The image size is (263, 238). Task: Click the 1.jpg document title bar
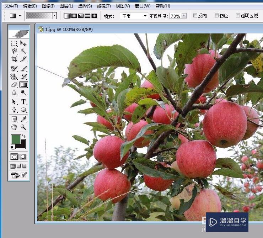pos(149,30)
